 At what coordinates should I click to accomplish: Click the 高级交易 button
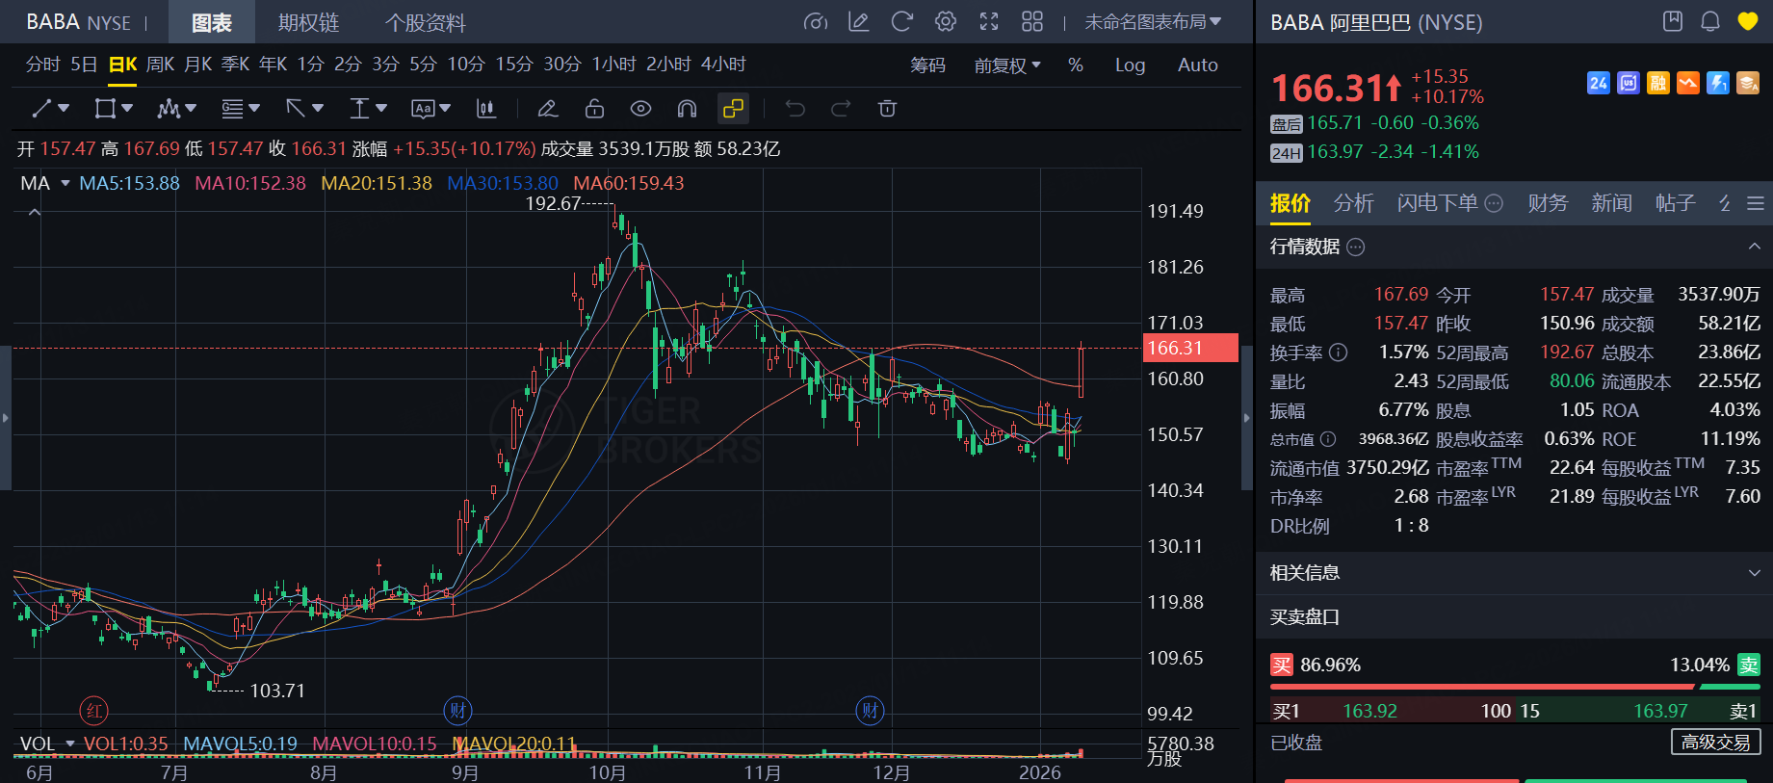click(1715, 743)
